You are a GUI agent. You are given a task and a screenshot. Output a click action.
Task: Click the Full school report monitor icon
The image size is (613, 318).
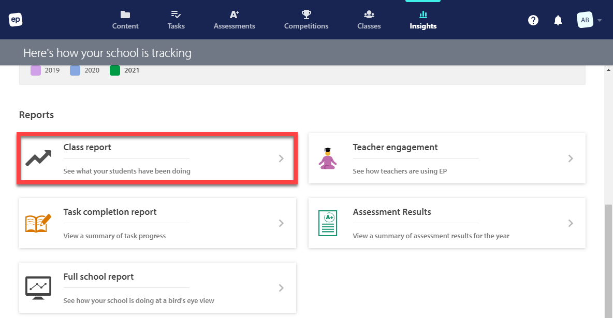click(x=38, y=288)
